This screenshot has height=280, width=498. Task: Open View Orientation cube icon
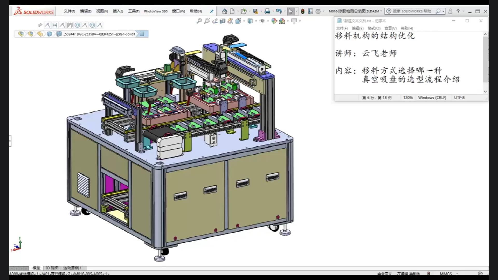[x=238, y=21]
